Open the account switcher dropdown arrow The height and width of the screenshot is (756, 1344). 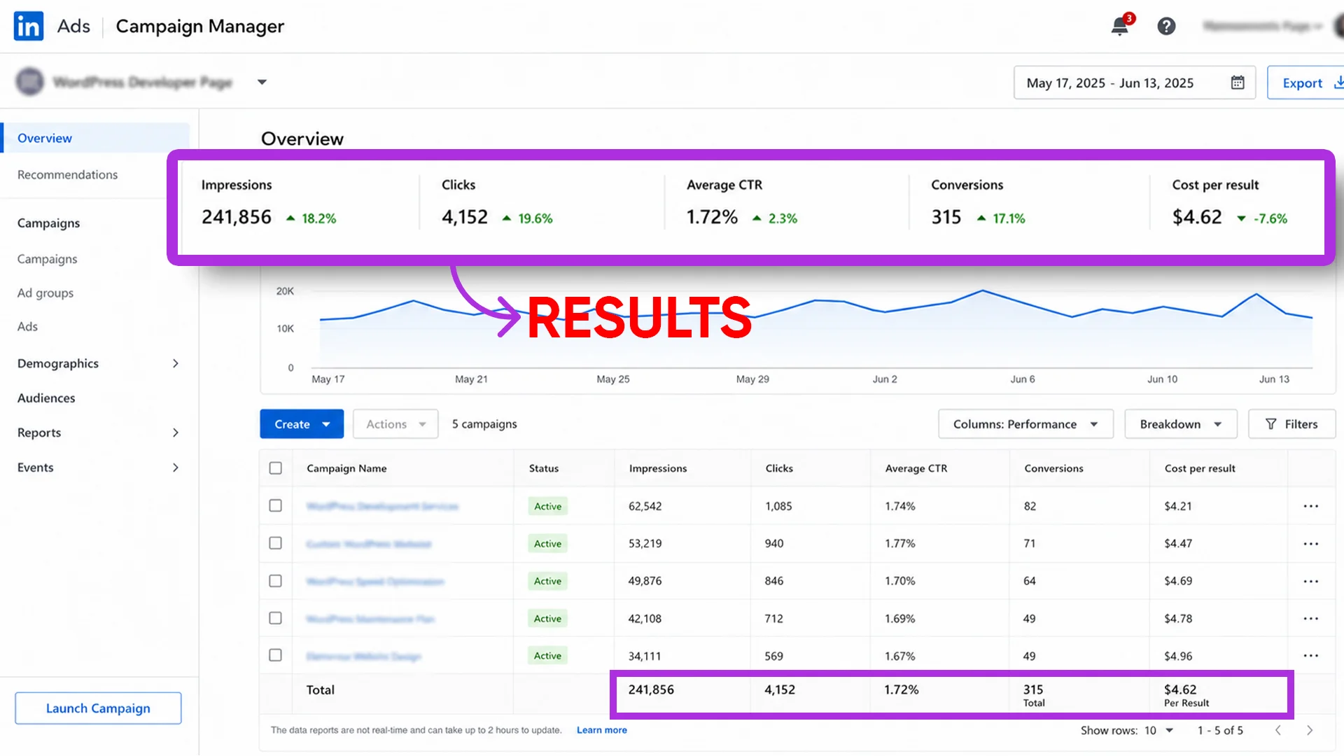(x=262, y=82)
